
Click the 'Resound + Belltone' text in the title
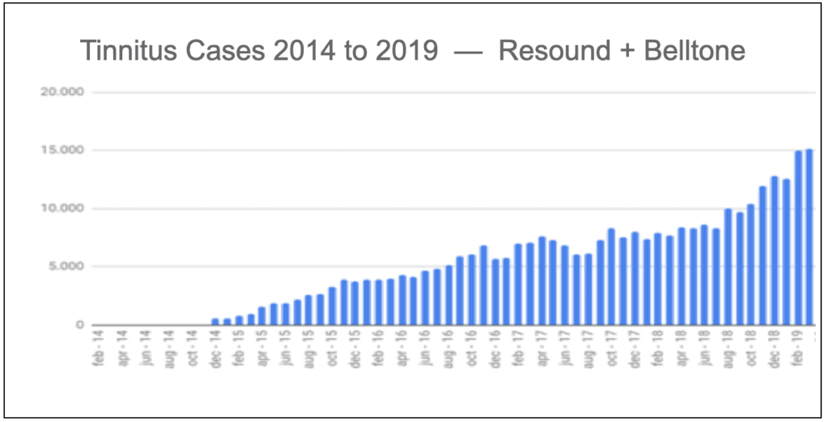pos(622,51)
